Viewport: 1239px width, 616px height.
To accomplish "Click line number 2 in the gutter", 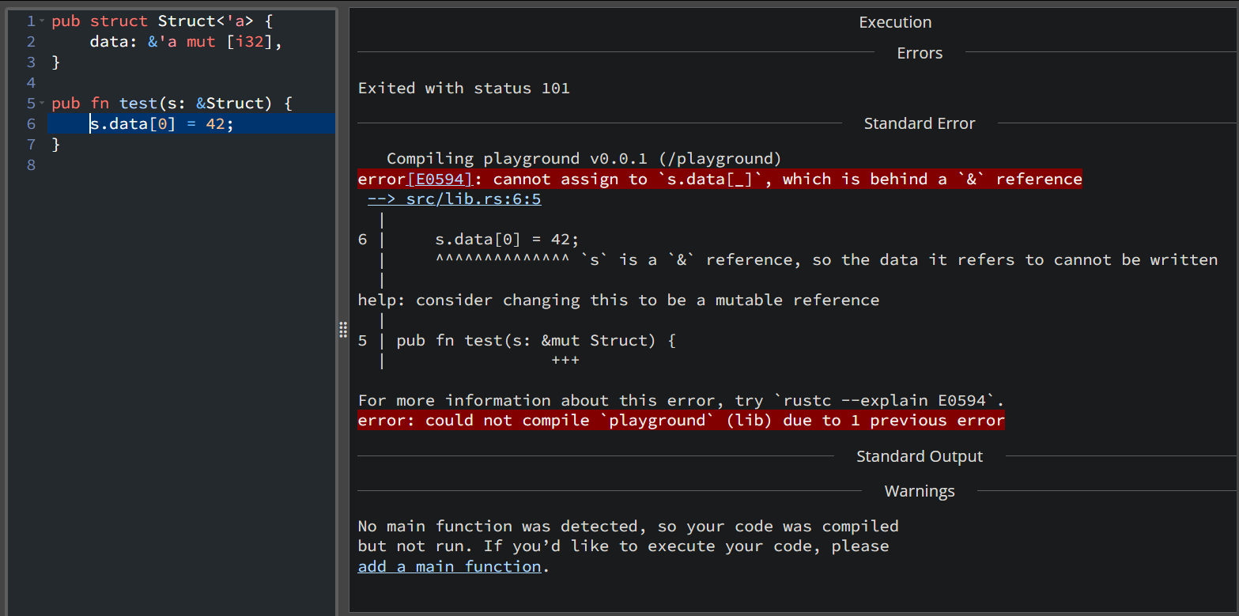I will [x=31, y=42].
